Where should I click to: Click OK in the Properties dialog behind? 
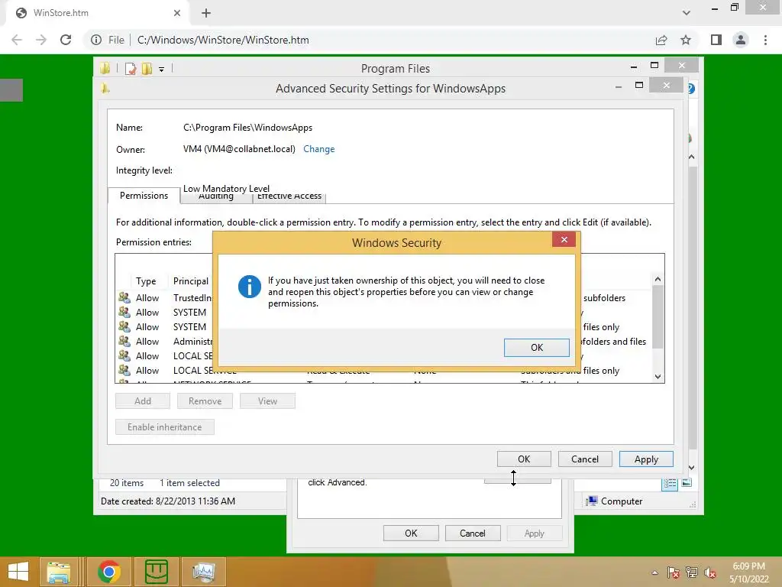pyautogui.click(x=411, y=533)
